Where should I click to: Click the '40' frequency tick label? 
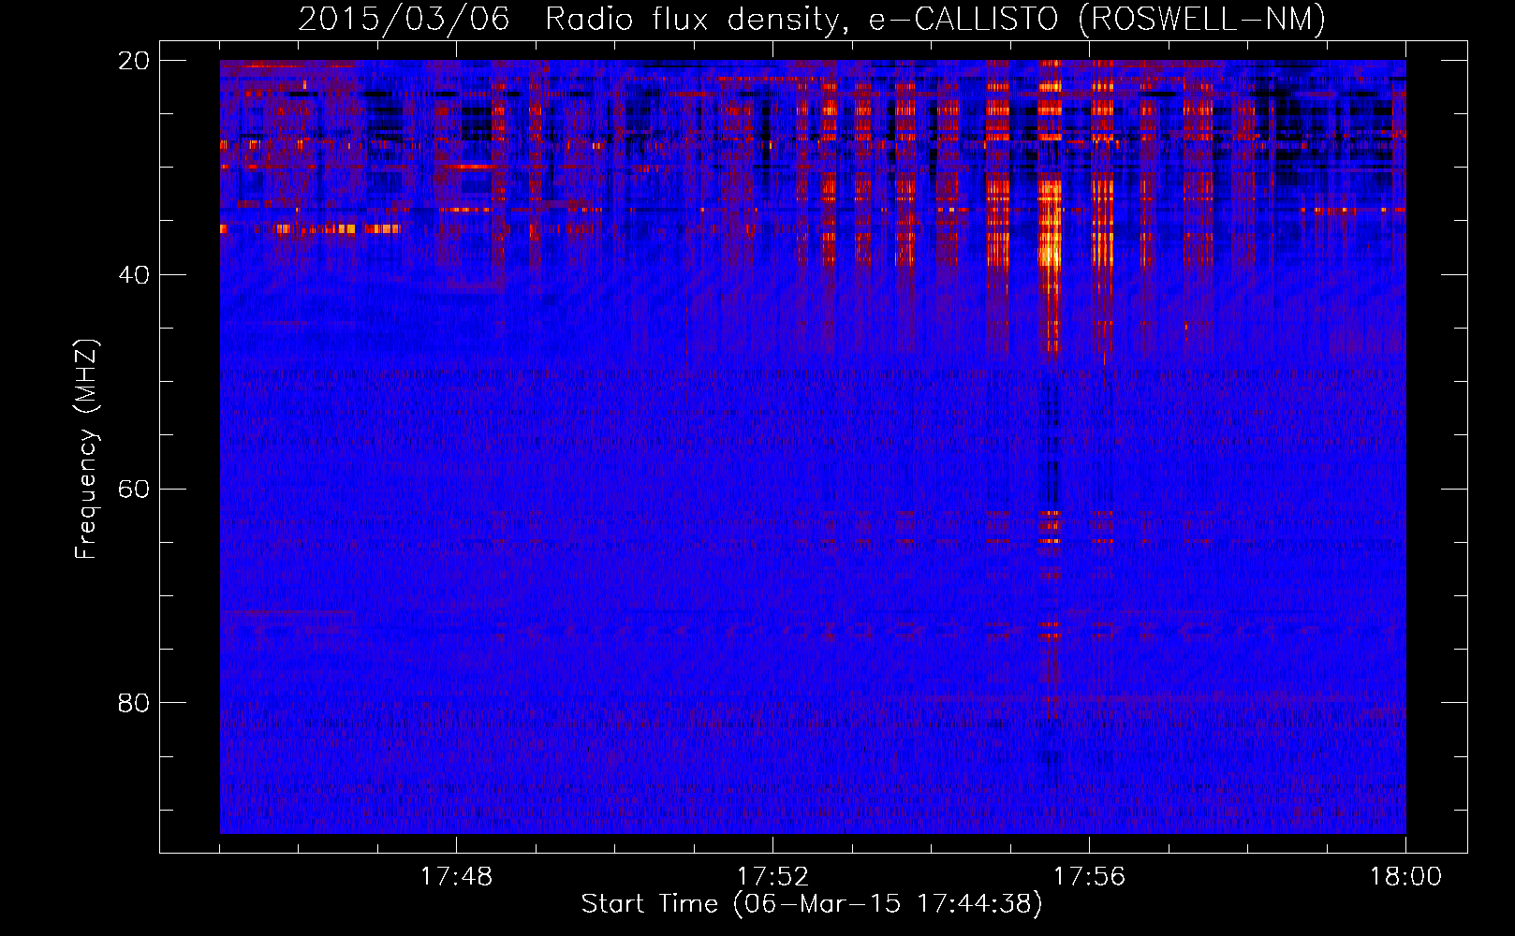coord(134,274)
